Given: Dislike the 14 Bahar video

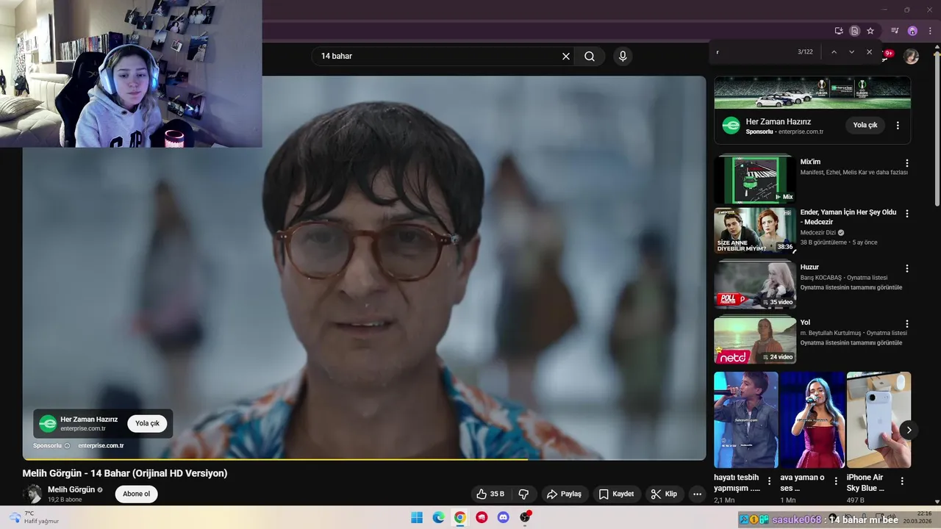Looking at the screenshot, I should (x=523, y=494).
